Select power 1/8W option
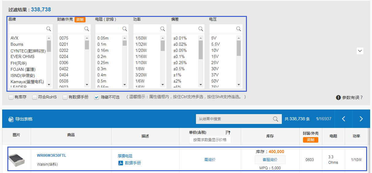Image resolution: width=372 pixels, height=173 pixels. click(x=140, y=69)
